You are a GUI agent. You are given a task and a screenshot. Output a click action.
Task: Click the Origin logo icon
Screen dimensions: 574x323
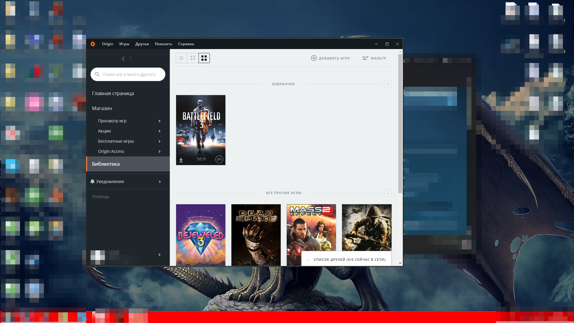tap(93, 44)
